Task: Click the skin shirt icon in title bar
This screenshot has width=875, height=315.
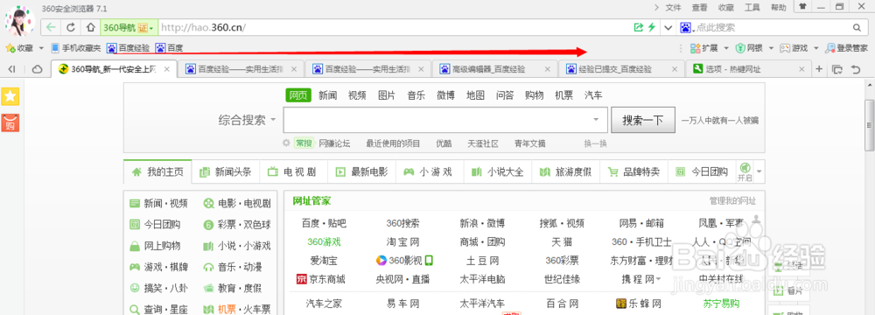Action: (802, 7)
